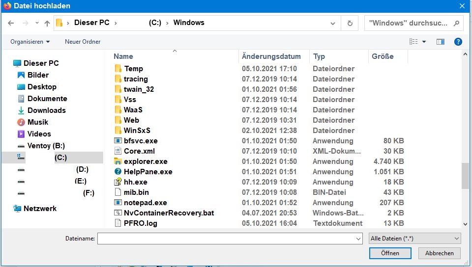
Task: Click the 4.740 KB size of explorer.exe
Action: point(388,161)
